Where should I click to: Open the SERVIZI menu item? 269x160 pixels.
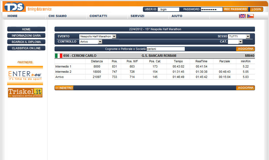tap(137, 16)
